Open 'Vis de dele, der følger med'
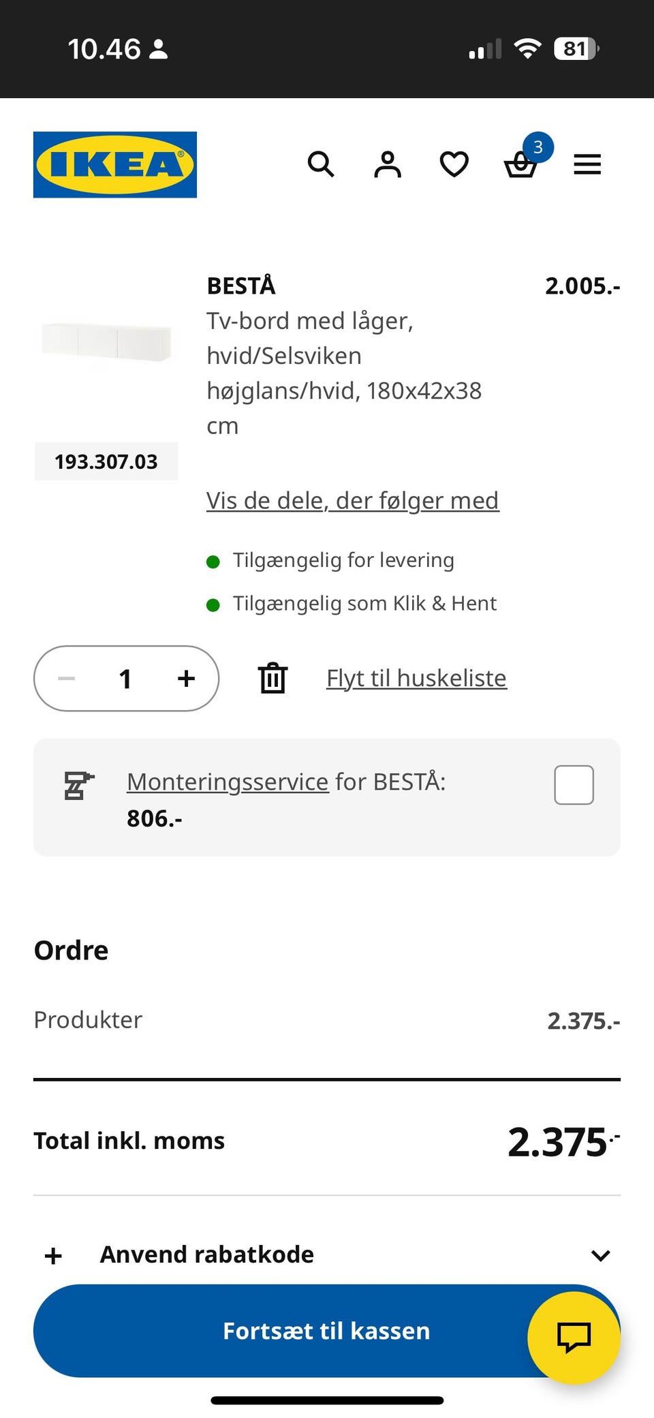The height and width of the screenshot is (1418, 654). (x=352, y=501)
